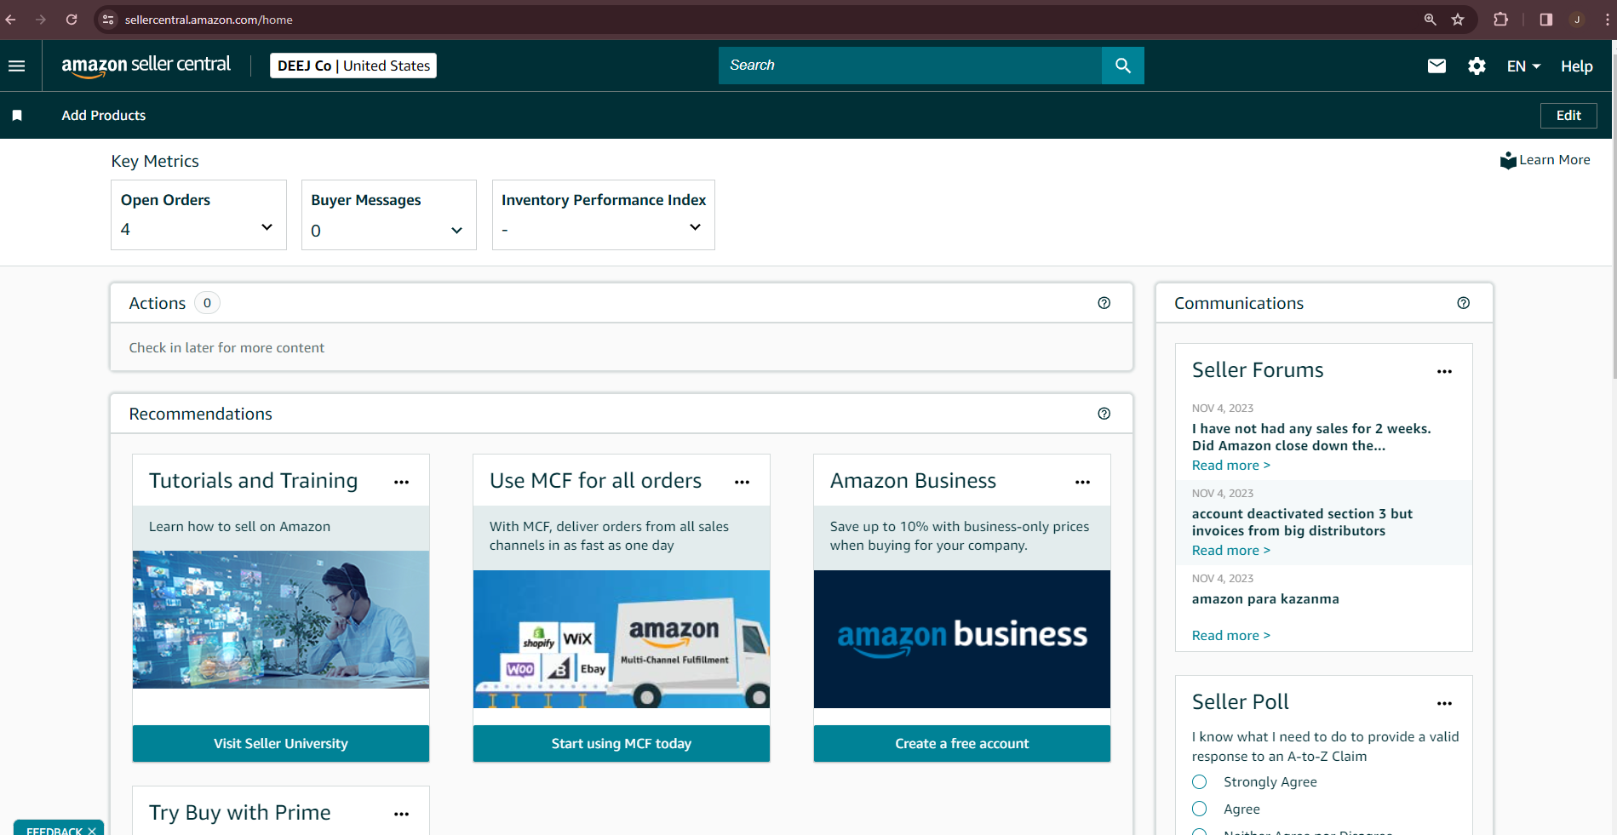Click the search magnifier button

(1122, 66)
